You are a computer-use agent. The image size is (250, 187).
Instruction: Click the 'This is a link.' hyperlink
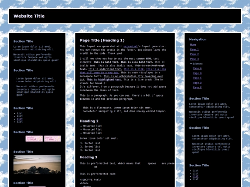(134, 69)
